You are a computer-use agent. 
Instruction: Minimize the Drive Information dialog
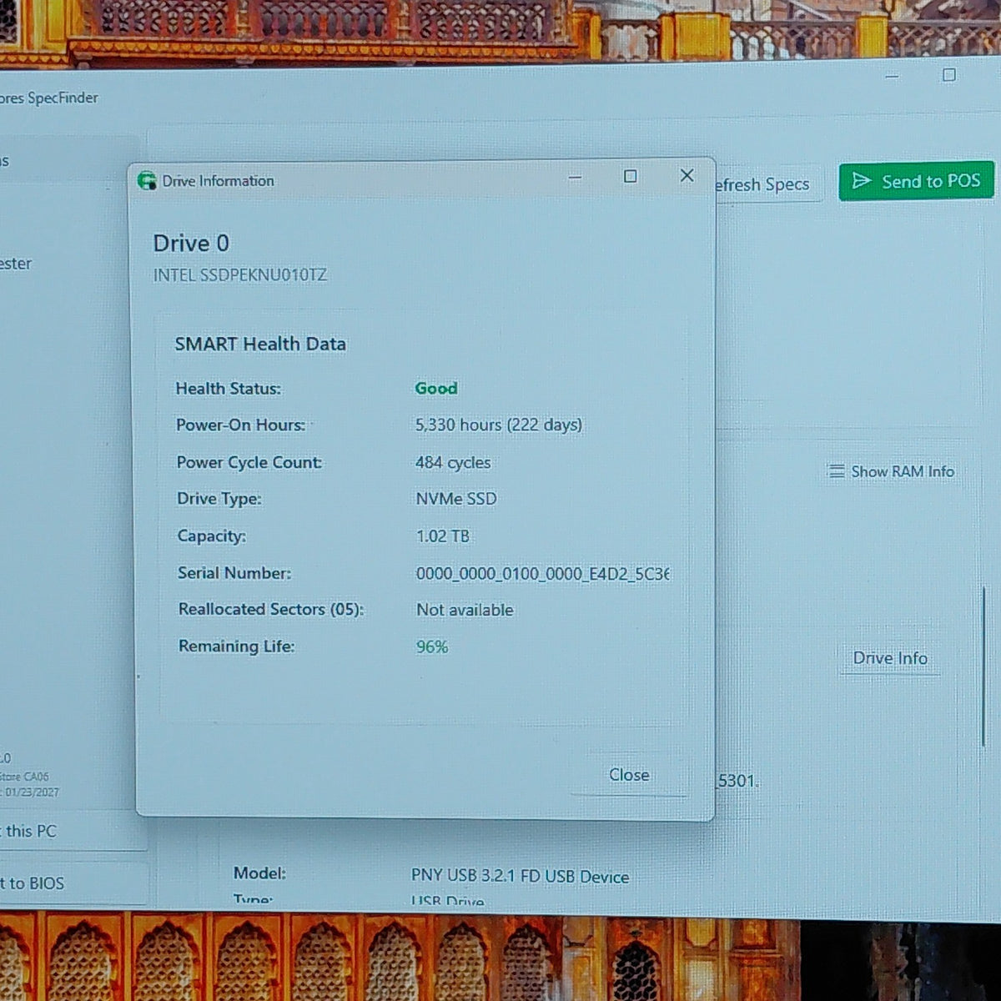coord(575,177)
